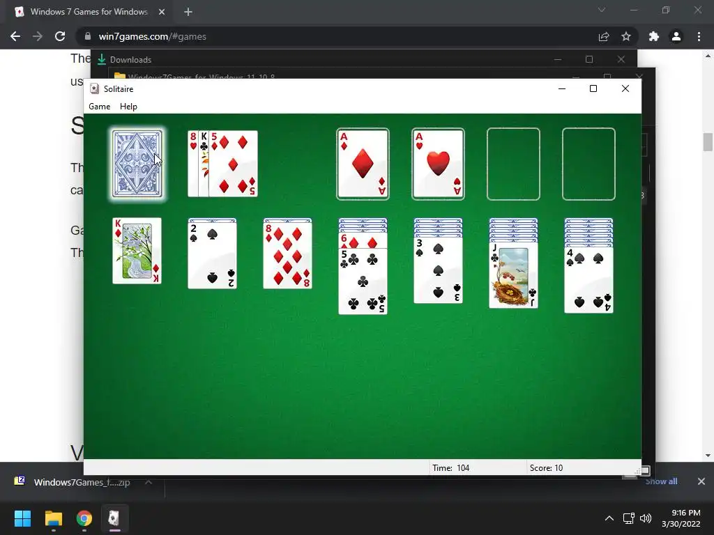Minimize the Solitaire window
Screen dimensions: 714x535
point(562,88)
